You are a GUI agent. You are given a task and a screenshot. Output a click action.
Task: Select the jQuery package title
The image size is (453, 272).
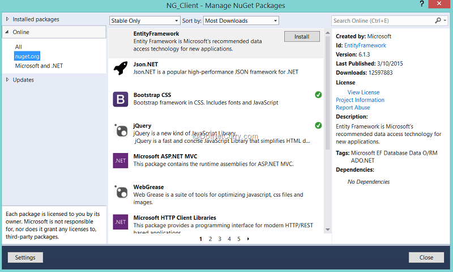click(142, 125)
